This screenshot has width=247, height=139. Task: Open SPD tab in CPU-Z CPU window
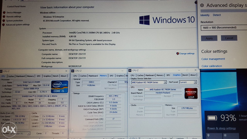click(x=39, y=76)
